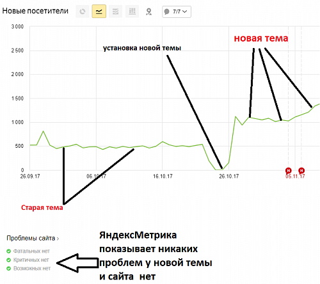Click green check beside Фатальных нет
Screen dimensions: 320x284
(x=8, y=251)
